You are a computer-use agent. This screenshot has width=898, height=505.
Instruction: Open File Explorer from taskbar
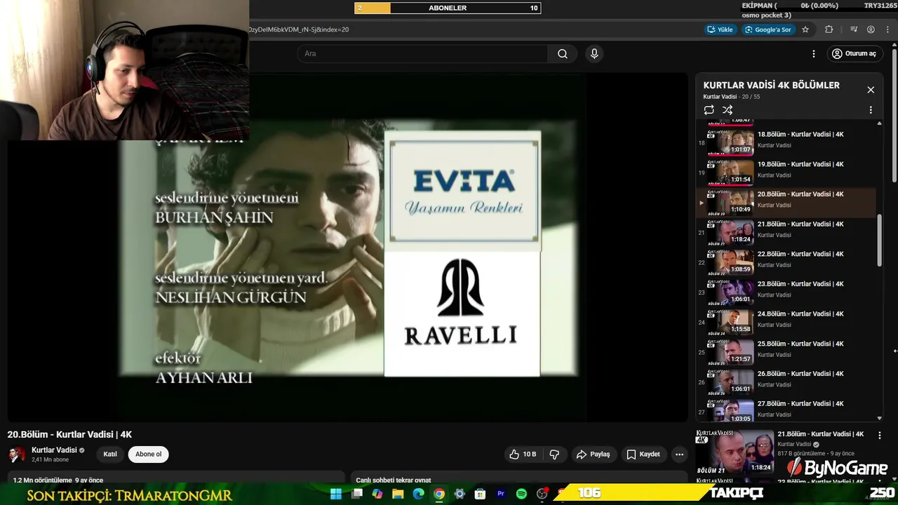[x=398, y=494]
